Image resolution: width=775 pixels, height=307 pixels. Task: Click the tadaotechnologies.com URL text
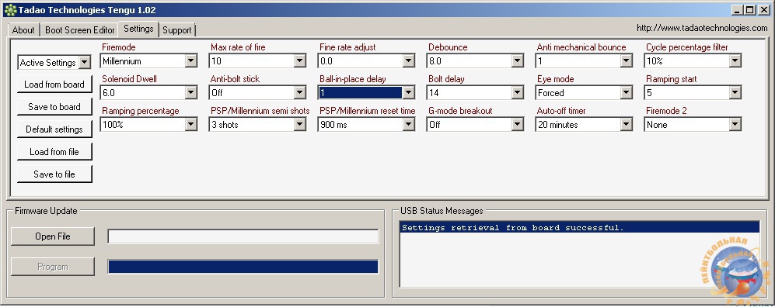(x=702, y=28)
